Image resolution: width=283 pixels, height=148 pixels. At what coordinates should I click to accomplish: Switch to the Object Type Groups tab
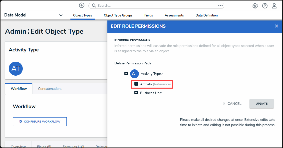(118, 15)
